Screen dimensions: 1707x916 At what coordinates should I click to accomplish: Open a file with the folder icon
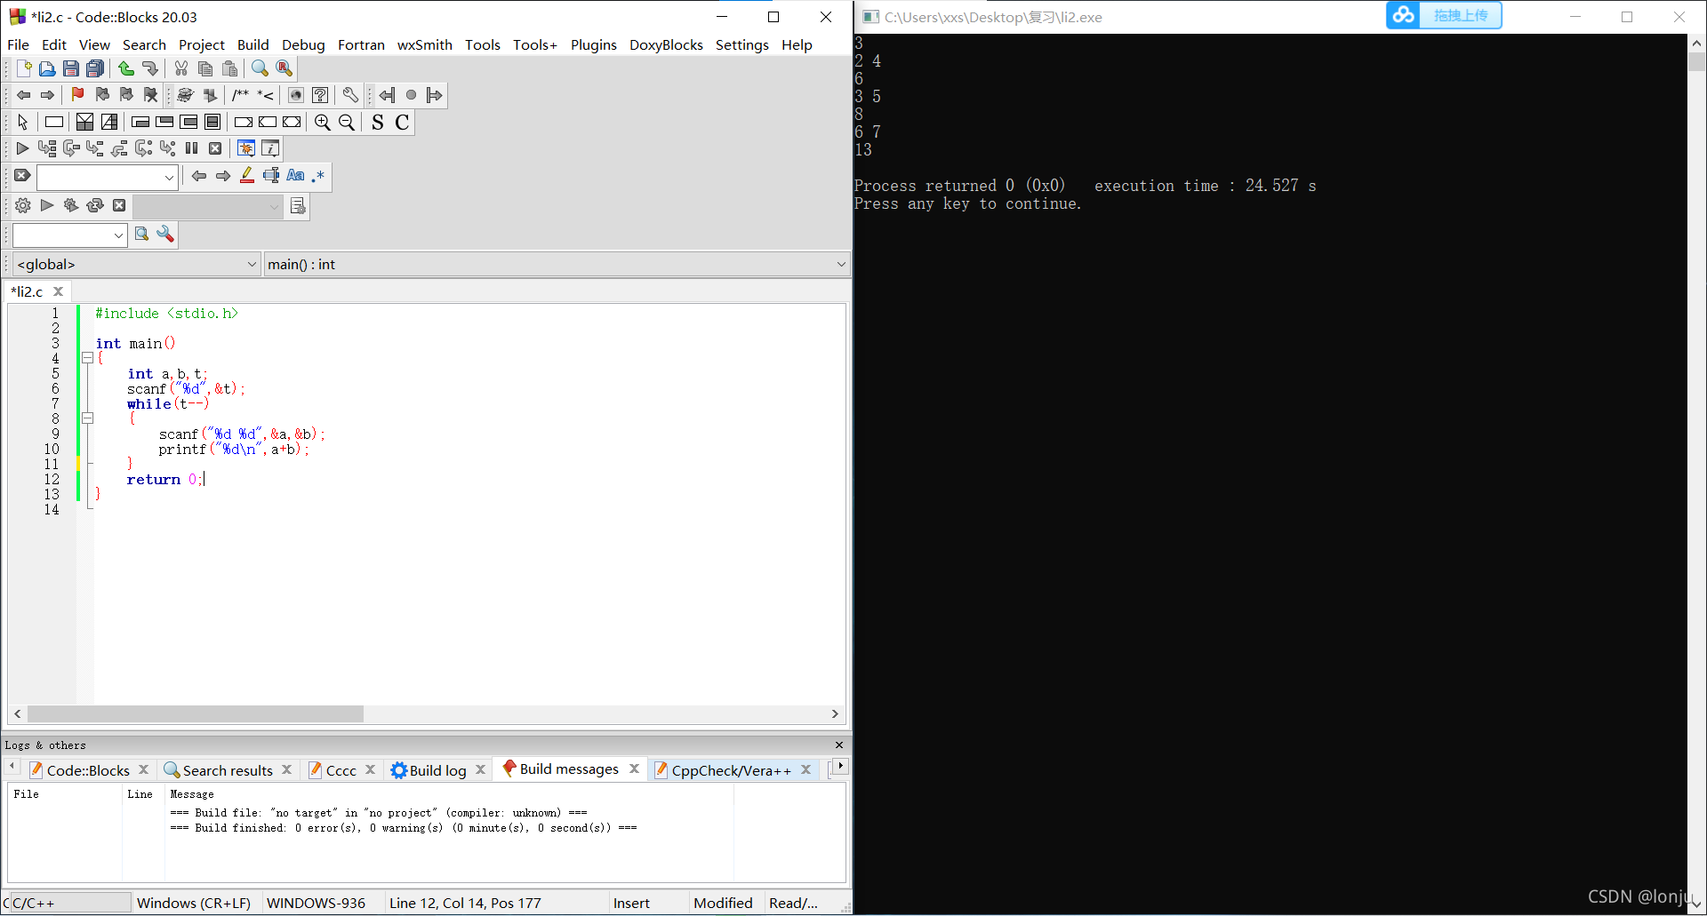[x=47, y=68]
